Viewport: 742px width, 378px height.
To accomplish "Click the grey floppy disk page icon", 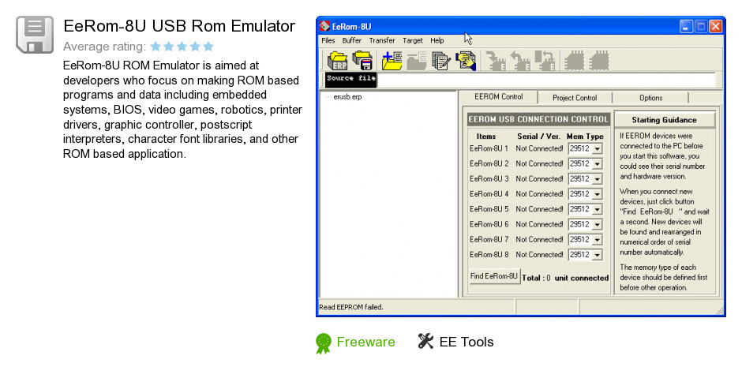I will tap(35, 35).
